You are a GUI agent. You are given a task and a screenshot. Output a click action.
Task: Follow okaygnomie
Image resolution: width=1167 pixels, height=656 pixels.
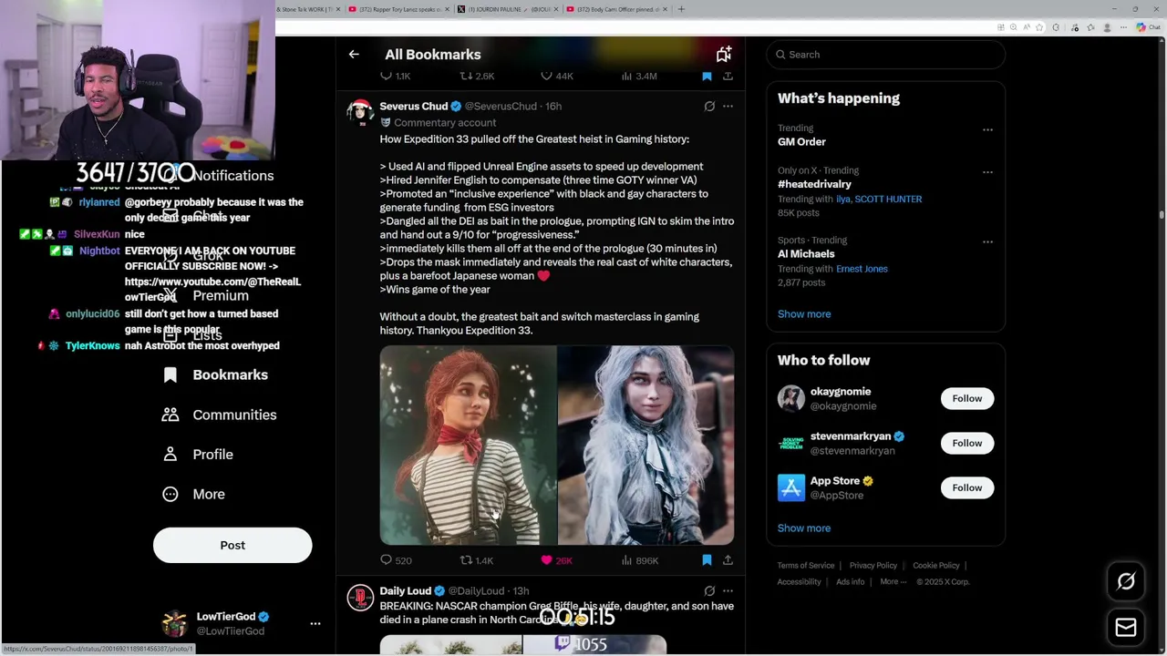[x=967, y=399]
